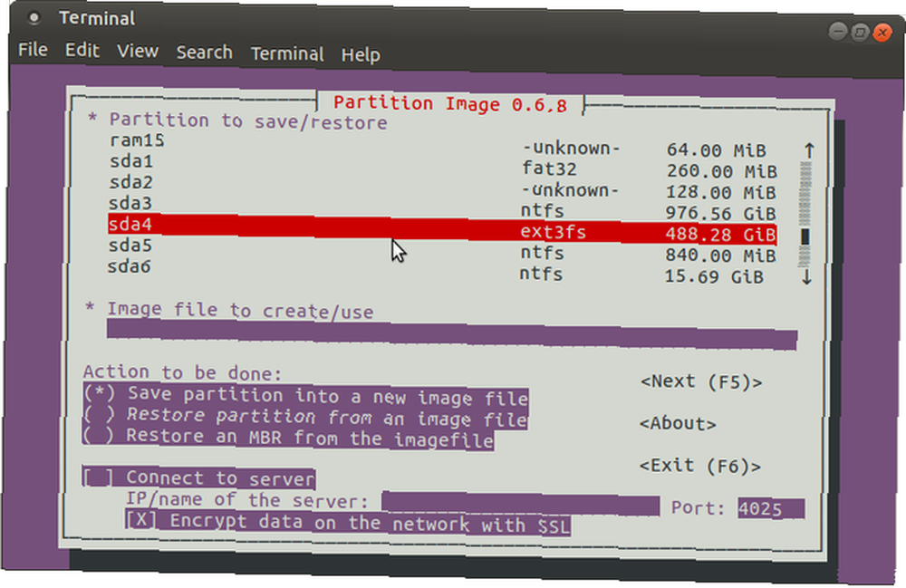Click the Port field showing 4025
906x588 pixels.
[771, 508]
